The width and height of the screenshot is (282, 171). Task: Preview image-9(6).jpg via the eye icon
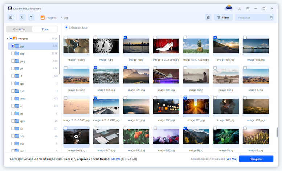pos(77,137)
